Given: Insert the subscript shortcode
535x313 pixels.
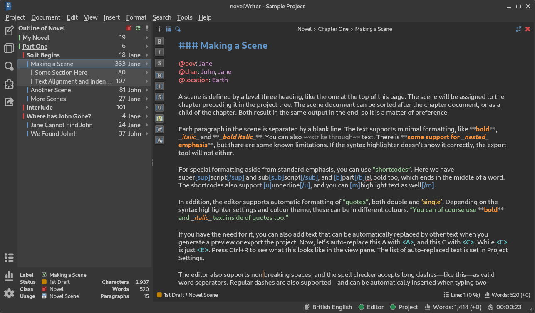Looking at the screenshot, I should [159, 140].
